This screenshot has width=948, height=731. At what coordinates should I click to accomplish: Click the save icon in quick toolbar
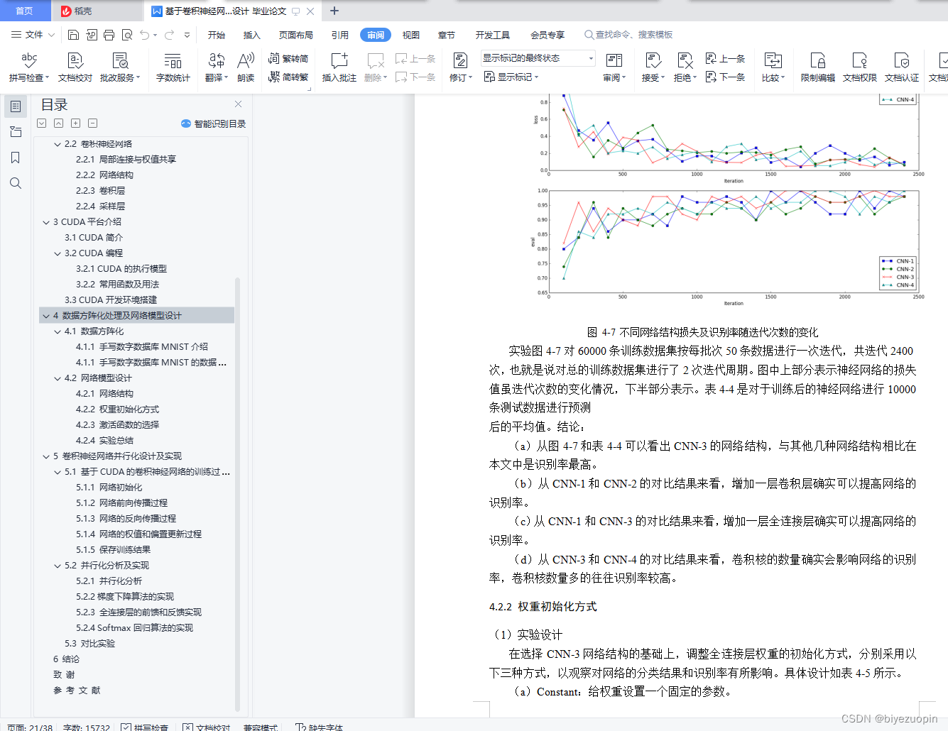pos(73,35)
